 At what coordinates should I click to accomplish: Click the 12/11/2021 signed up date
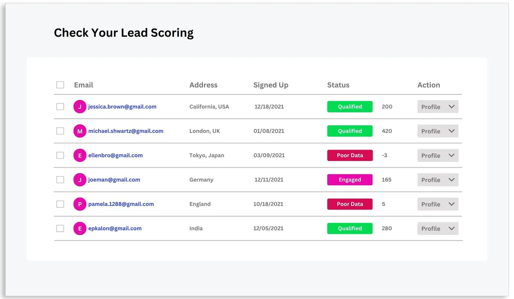coord(269,180)
